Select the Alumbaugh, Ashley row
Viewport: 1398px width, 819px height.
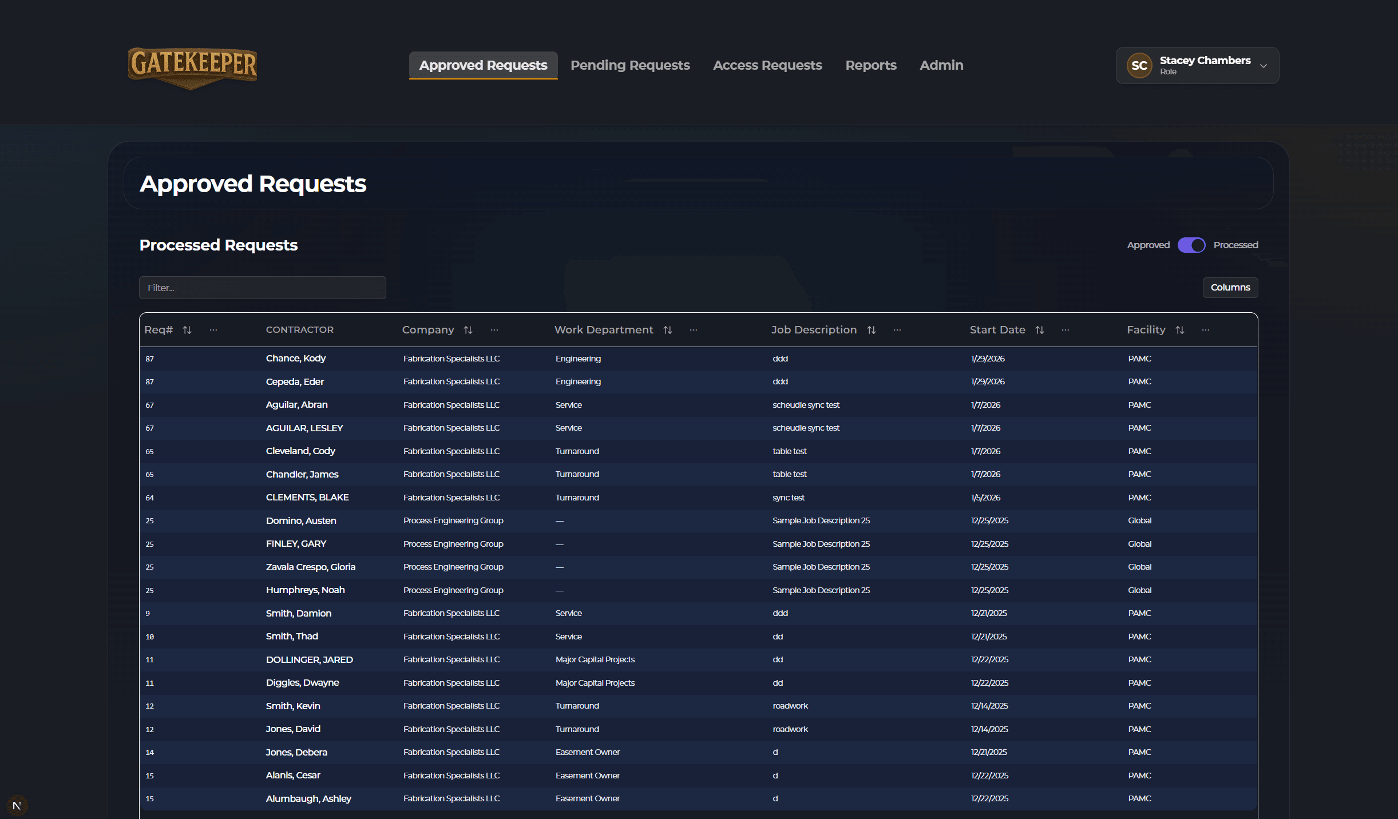698,798
